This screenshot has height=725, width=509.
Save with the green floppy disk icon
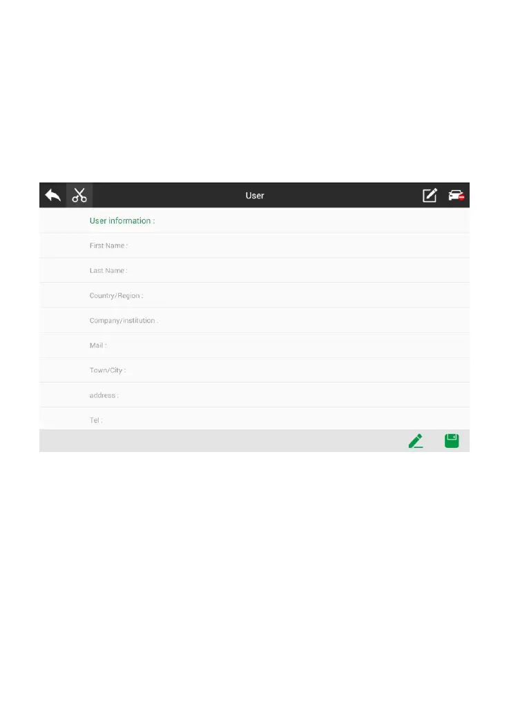pos(452,441)
